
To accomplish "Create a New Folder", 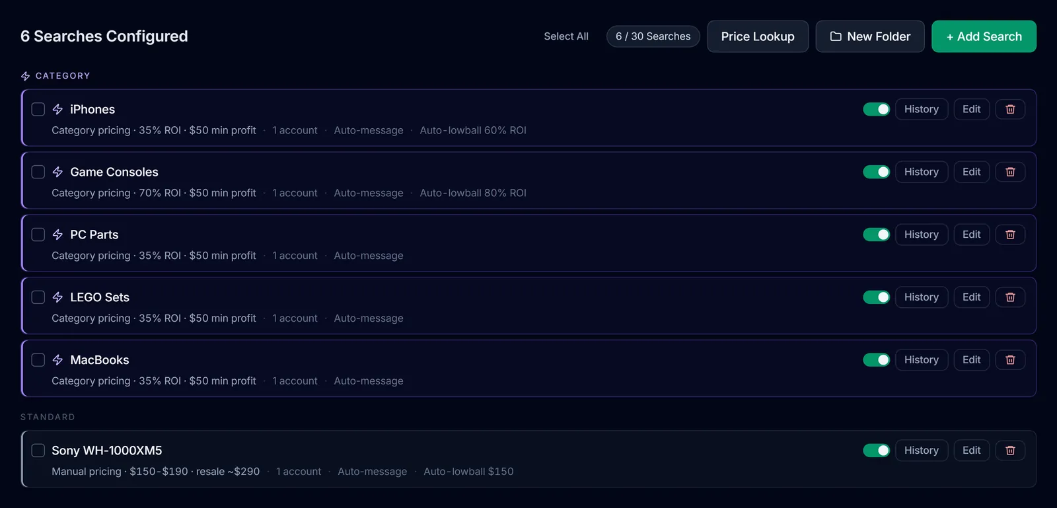I will coord(870,36).
